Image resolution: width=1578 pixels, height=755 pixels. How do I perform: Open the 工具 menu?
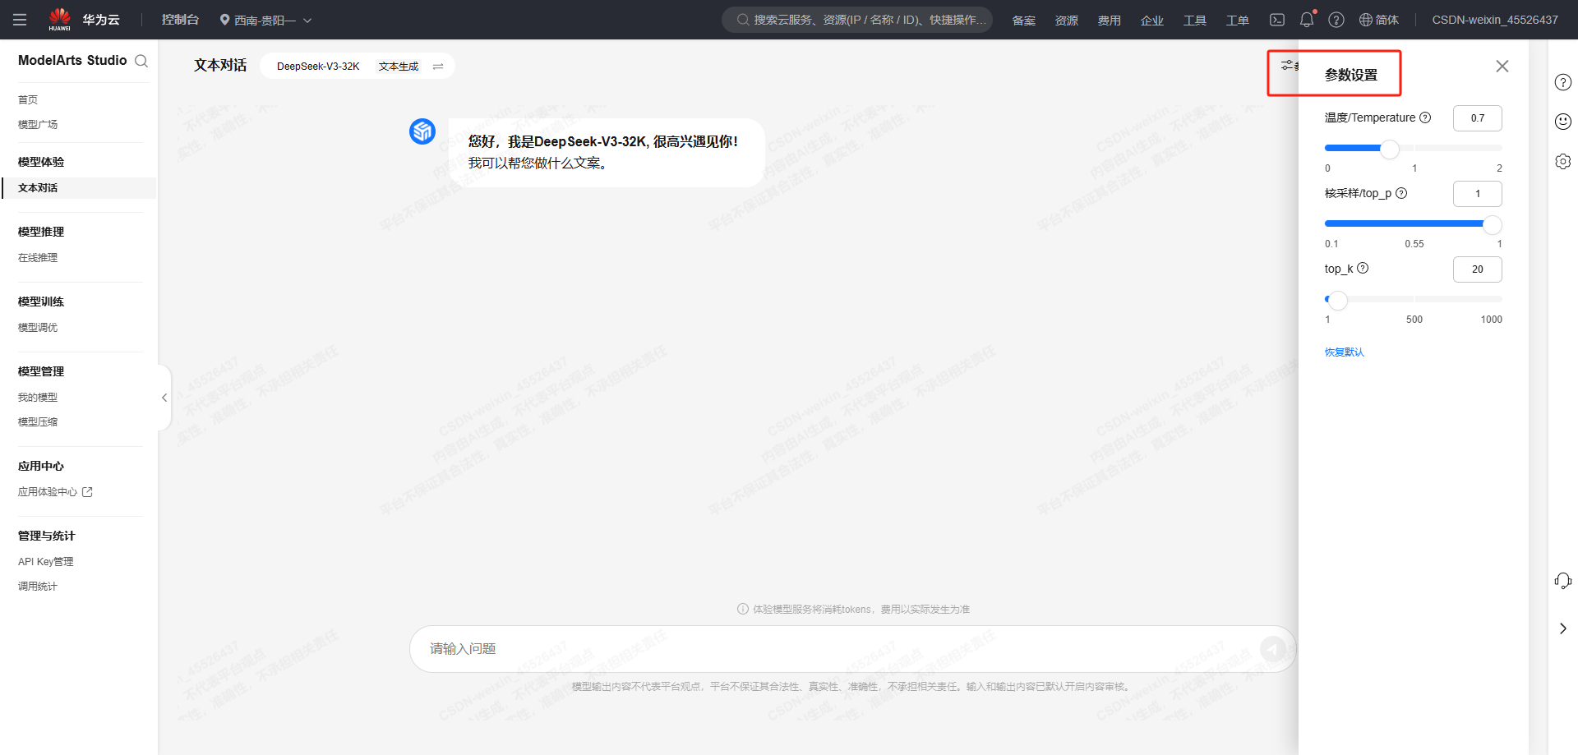(x=1195, y=20)
